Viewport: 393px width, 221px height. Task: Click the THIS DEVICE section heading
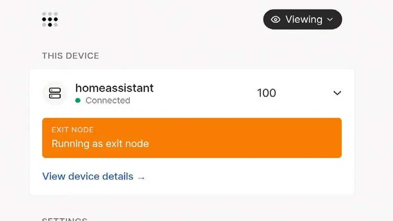click(x=70, y=56)
